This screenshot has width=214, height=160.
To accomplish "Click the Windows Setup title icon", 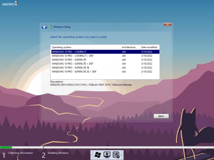I will [51, 27].
